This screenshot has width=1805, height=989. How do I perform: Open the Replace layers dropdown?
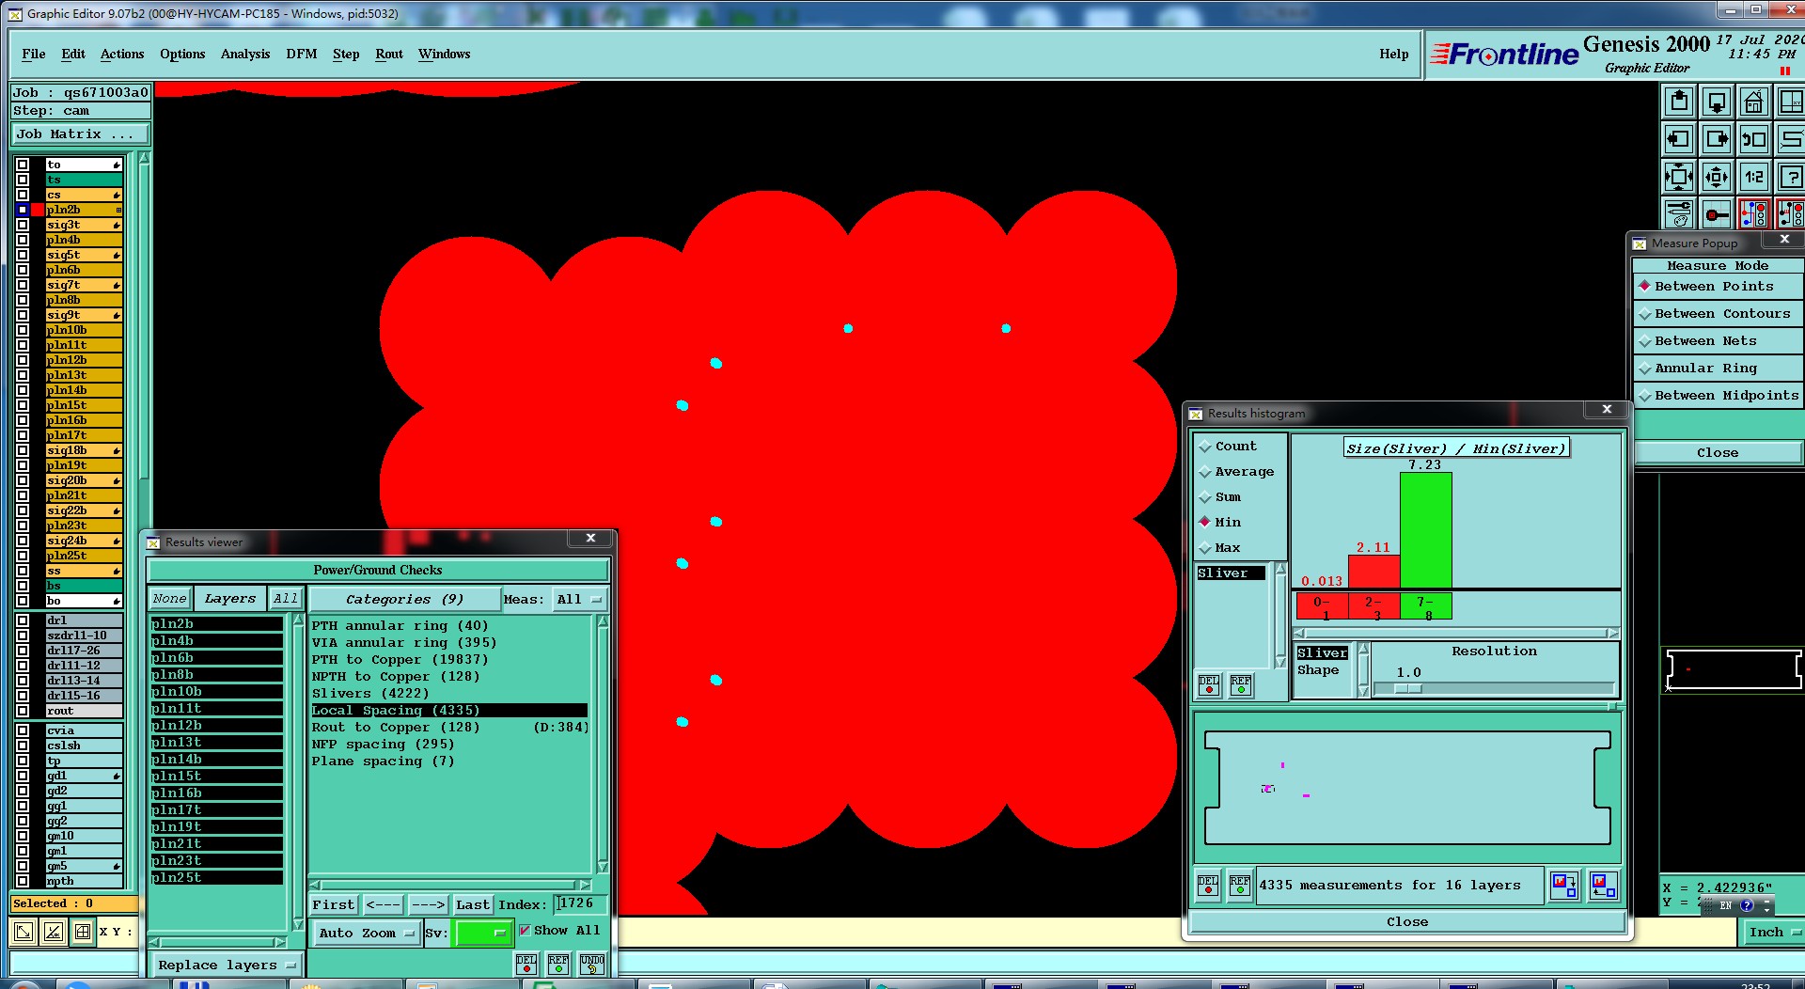(226, 965)
